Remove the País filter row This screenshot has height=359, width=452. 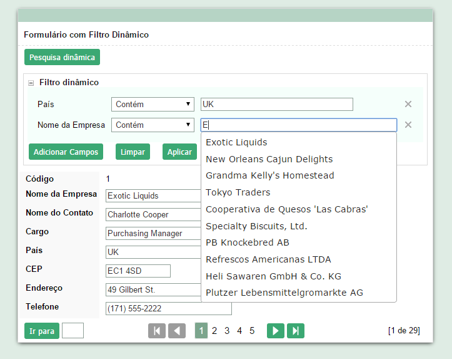click(x=408, y=105)
